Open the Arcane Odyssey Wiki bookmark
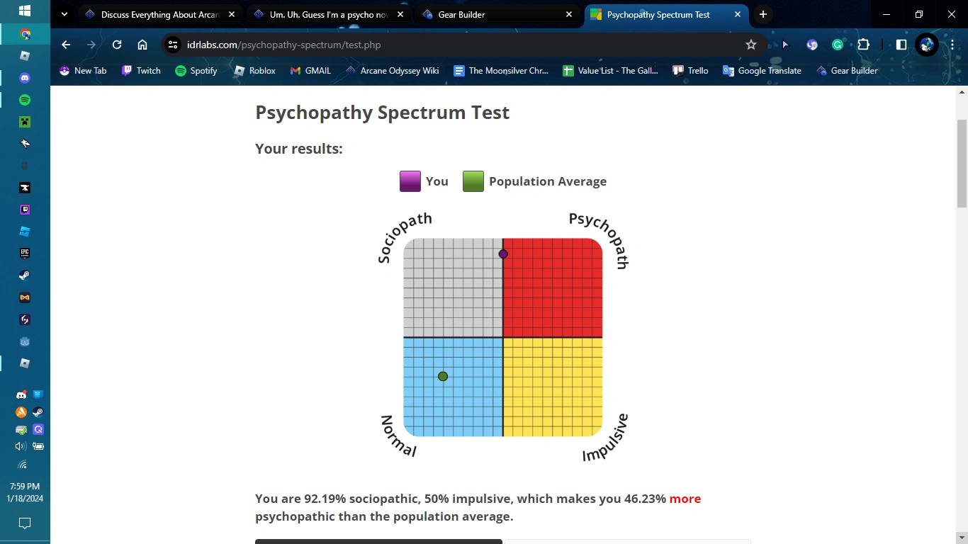968x544 pixels. point(392,71)
